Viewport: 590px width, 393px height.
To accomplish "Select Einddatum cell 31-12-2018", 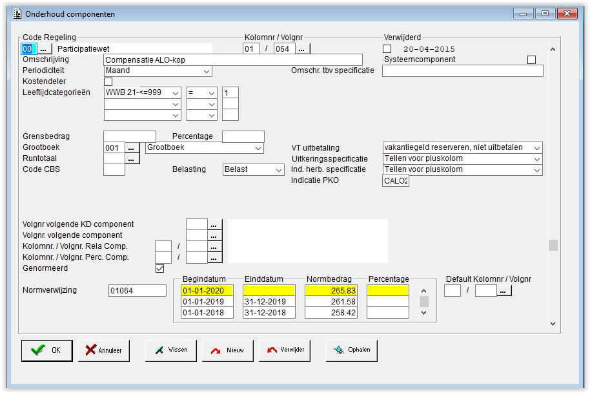I will click(269, 312).
